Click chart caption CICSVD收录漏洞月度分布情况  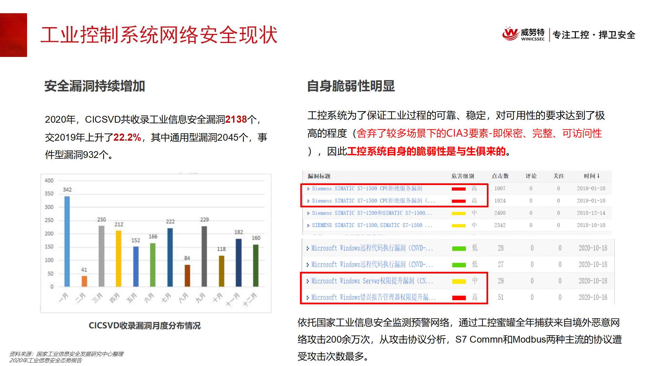pyautogui.click(x=145, y=326)
